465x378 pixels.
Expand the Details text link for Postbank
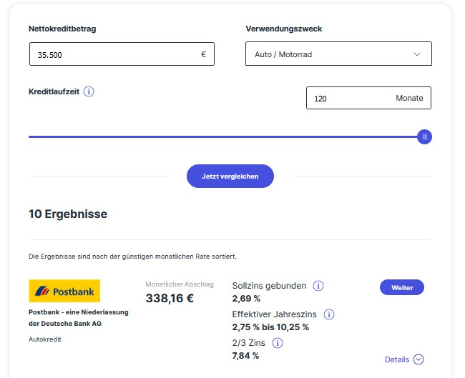pyautogui.click(x=397, y=360)
